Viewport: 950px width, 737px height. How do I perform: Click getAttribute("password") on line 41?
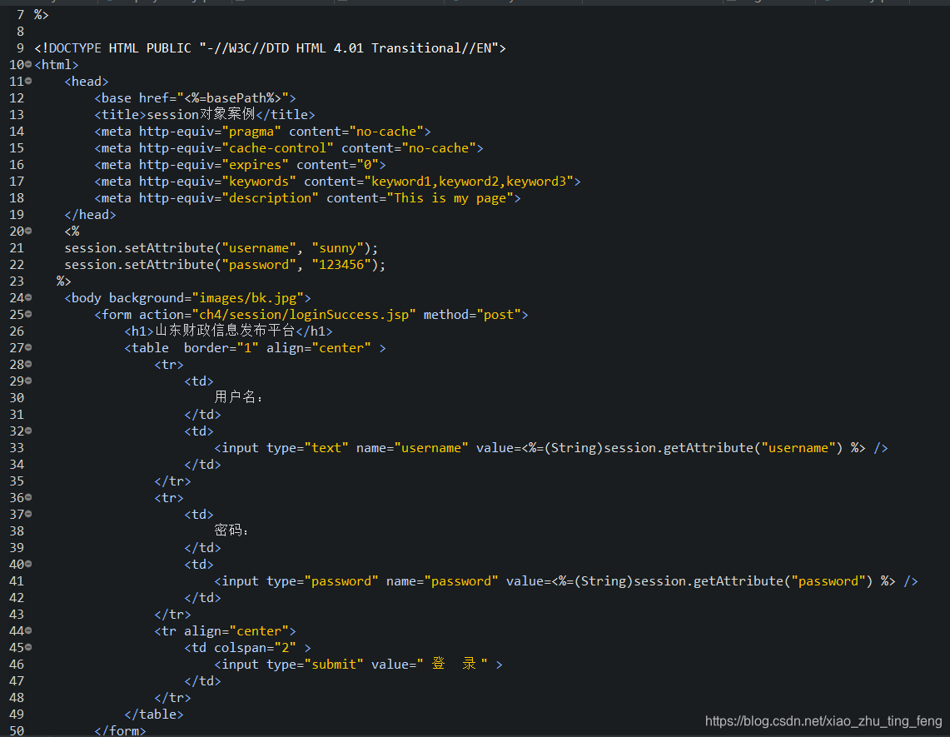pyautogui.click(x=783, y=581)
